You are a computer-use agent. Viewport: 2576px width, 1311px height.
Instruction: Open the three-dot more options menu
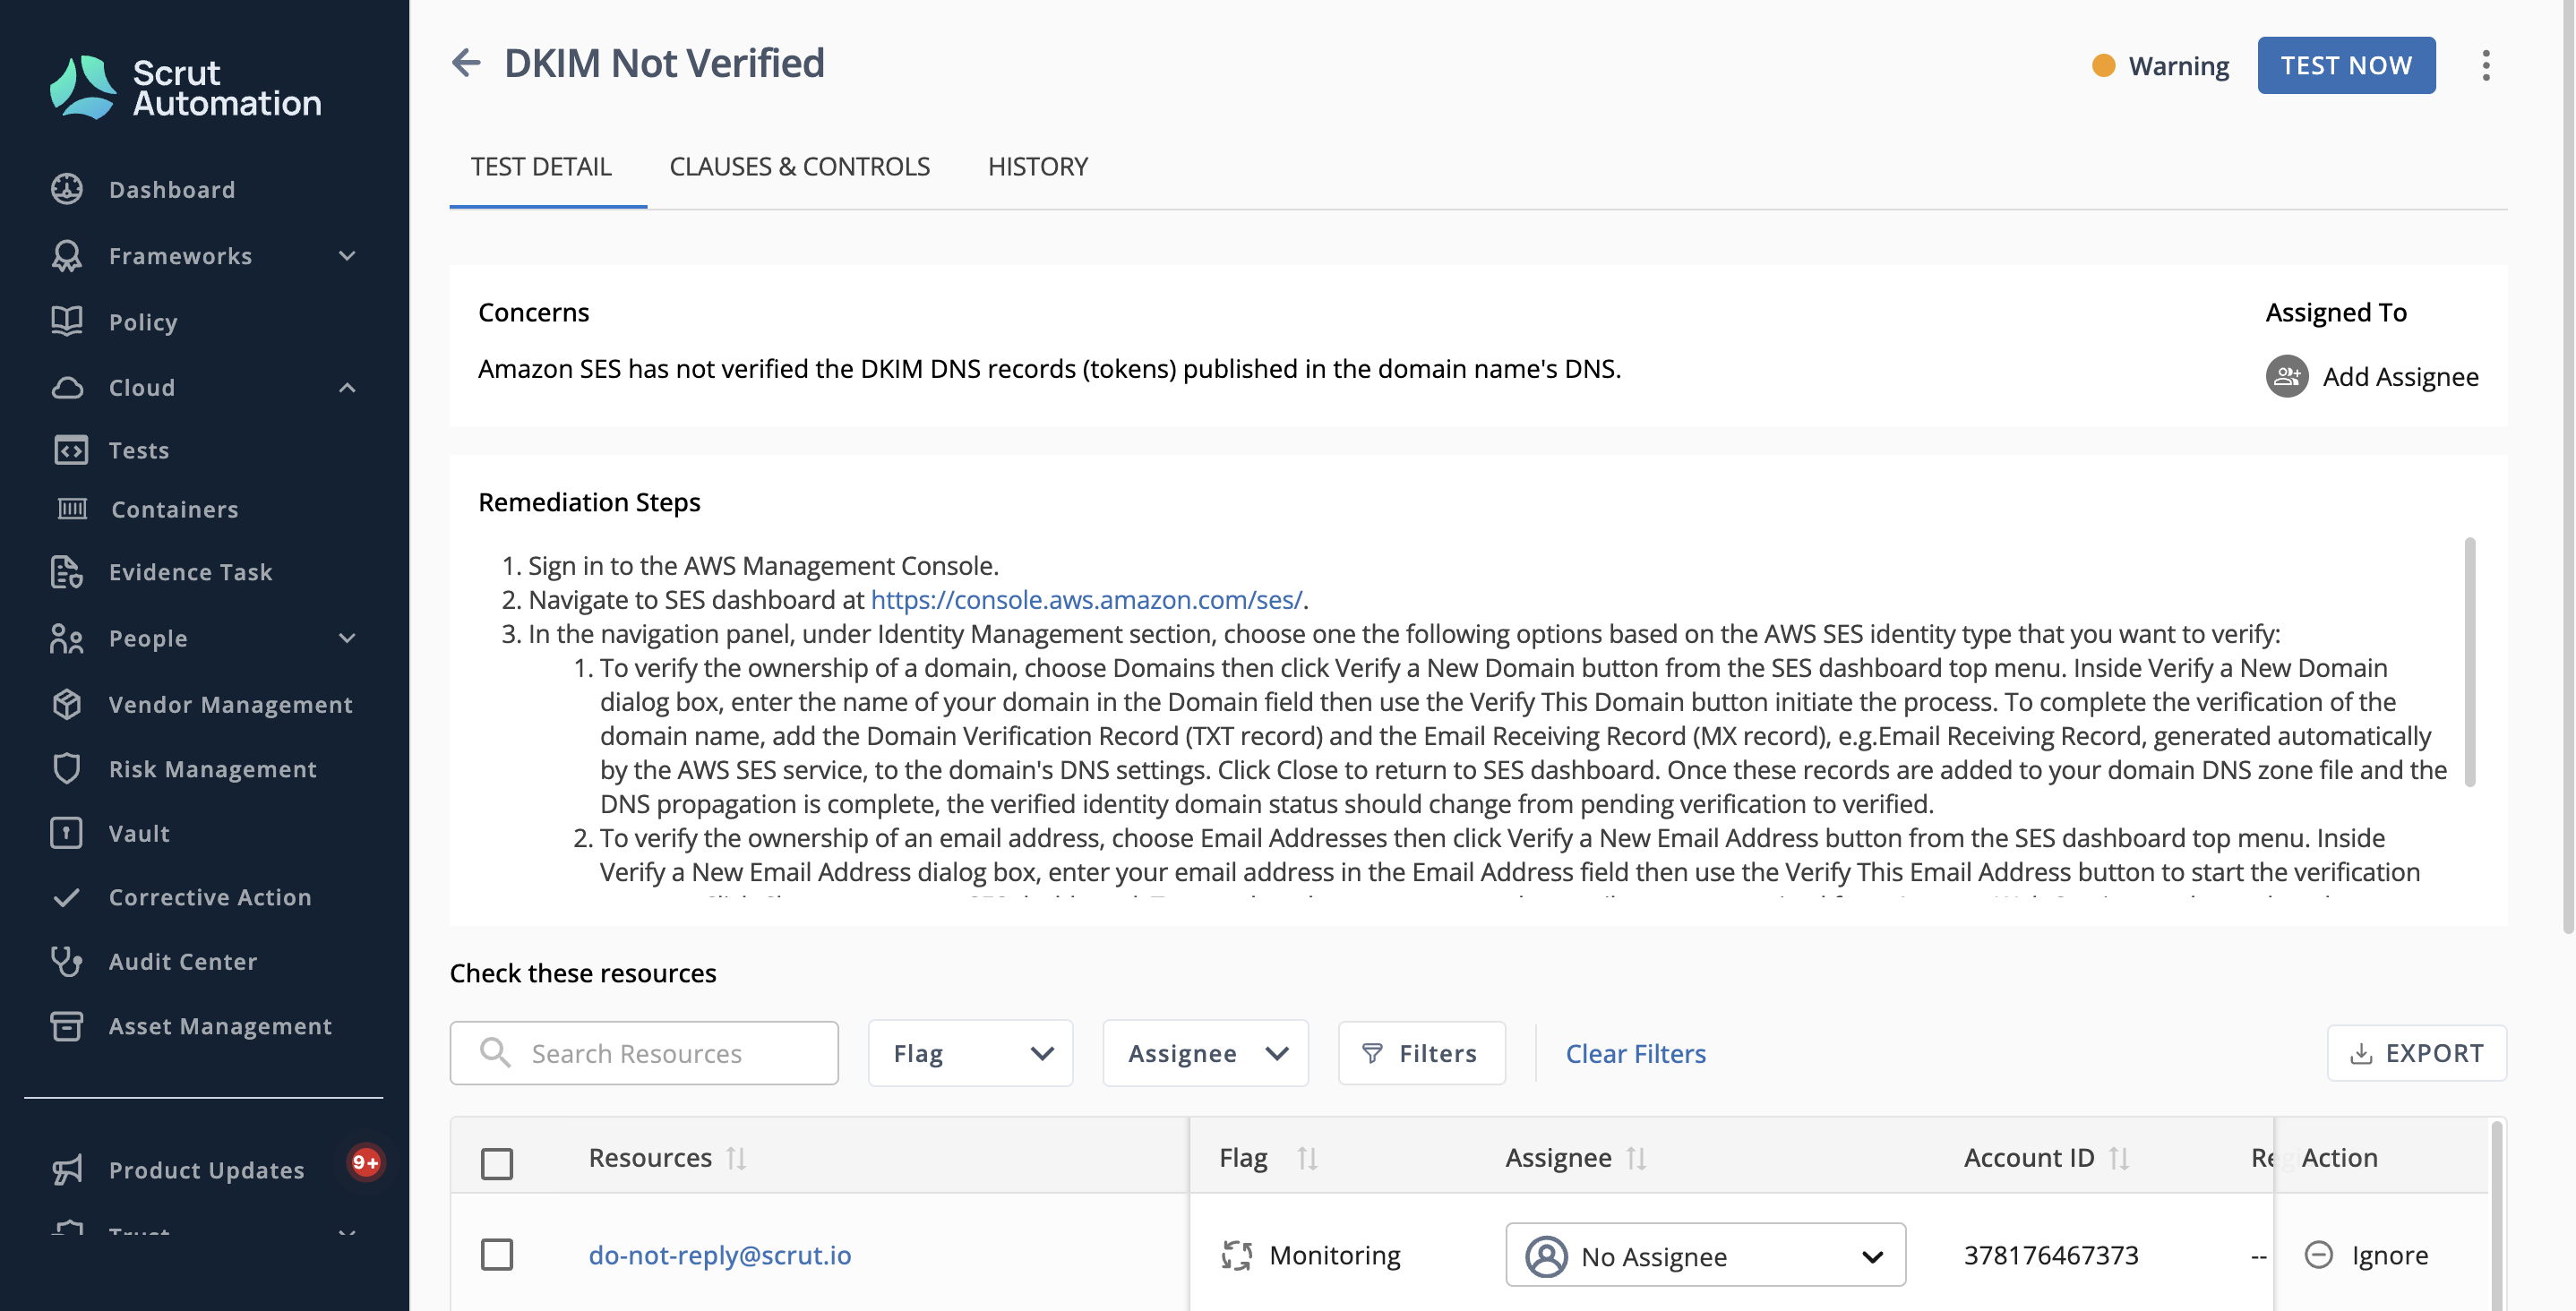pyautogui.click(x=2485, y=66)
